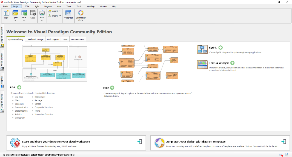The height and width of the screenshot is (157, 292).
Task: Open the Dash menu
Action: pos(6,6)
